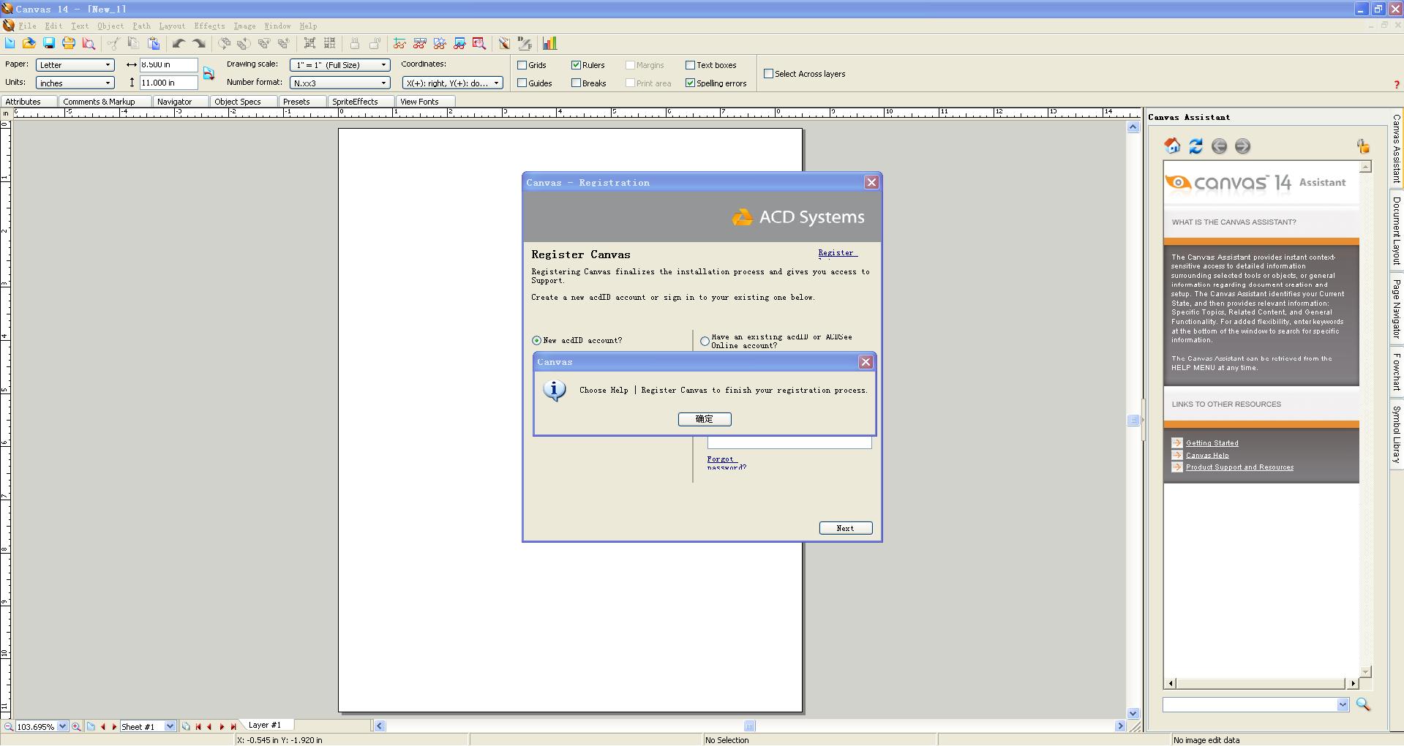1404x746 pixels.
Task: Click the Assistant search magnifier icon
Action: pos(1363,704)
